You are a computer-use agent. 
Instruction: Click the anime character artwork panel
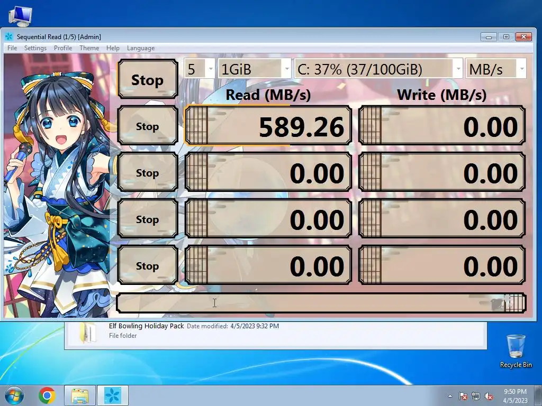(57, 186)
